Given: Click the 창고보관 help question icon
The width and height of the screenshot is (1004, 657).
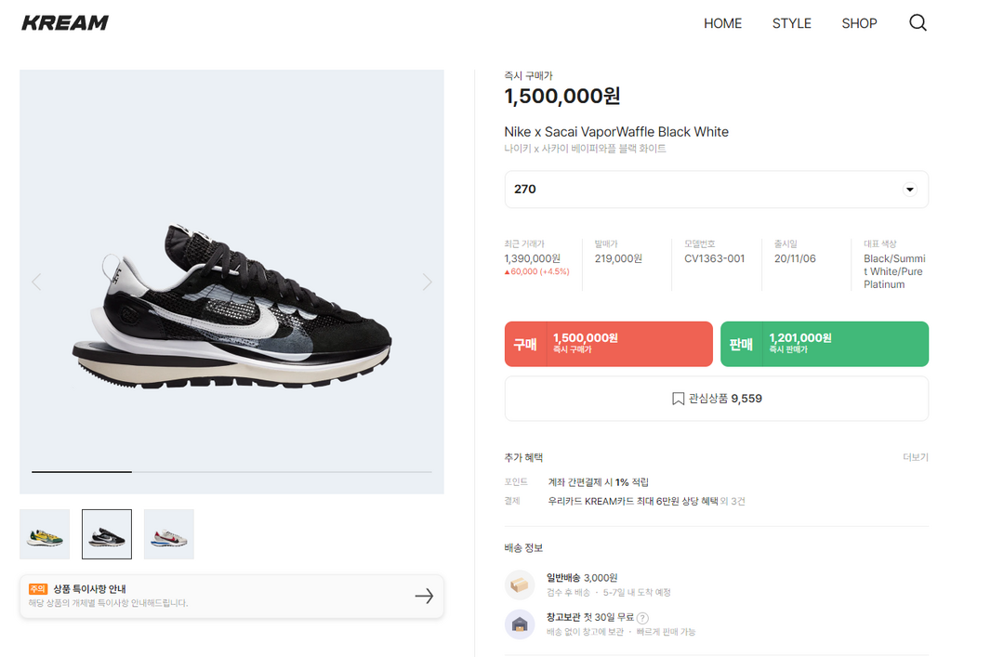Looking at the screenshot, I should (642, 618).
